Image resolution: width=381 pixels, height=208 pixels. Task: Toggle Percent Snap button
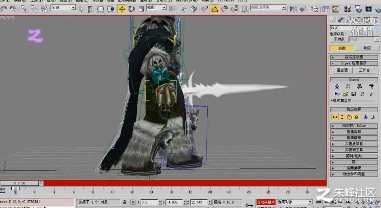(224, 9)
